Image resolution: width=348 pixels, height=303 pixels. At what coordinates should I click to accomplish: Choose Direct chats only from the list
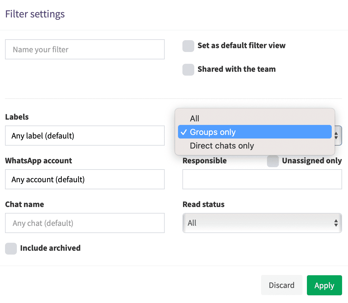[x=222, y=146]
